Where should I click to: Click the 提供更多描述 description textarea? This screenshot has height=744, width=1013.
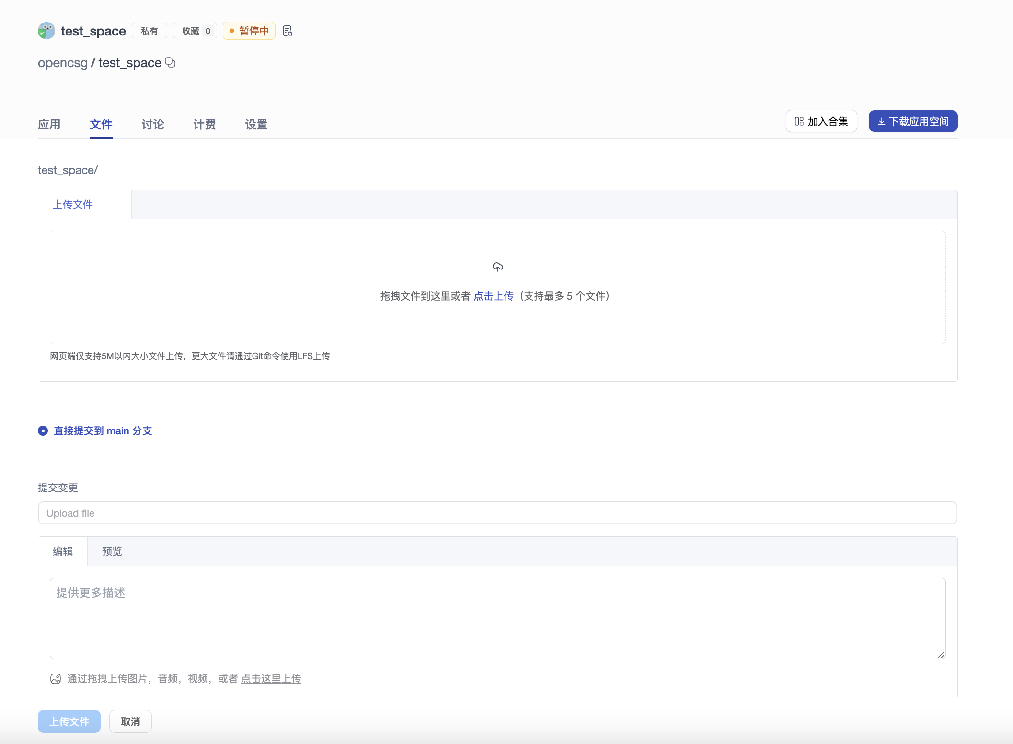(x=497, y=618)
